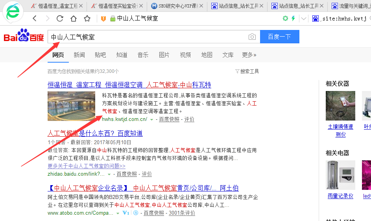Open 百度快照 for hwhs.kwtjd.com.cn result

click(x=169, y=119)
